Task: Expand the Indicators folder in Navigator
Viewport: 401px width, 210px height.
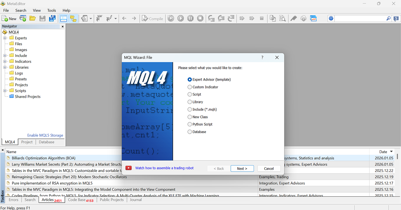Action: pyautogui.click(x=5, y=61)
